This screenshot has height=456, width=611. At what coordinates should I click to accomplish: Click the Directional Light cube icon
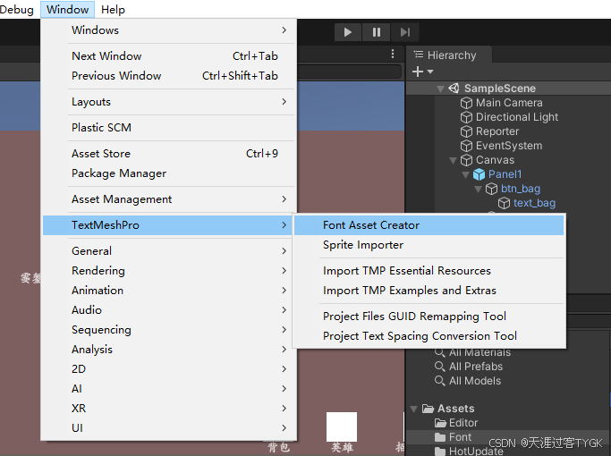(466, 117)
